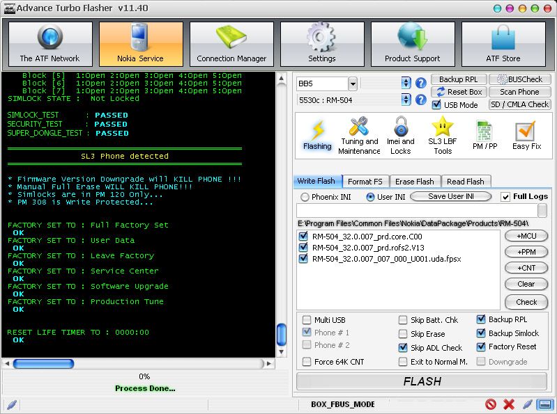Image resolution: width=557 pixels, height=414 pixels.
Task: Open SL3 LBF Tools
Action: click(x=443, y=136)
